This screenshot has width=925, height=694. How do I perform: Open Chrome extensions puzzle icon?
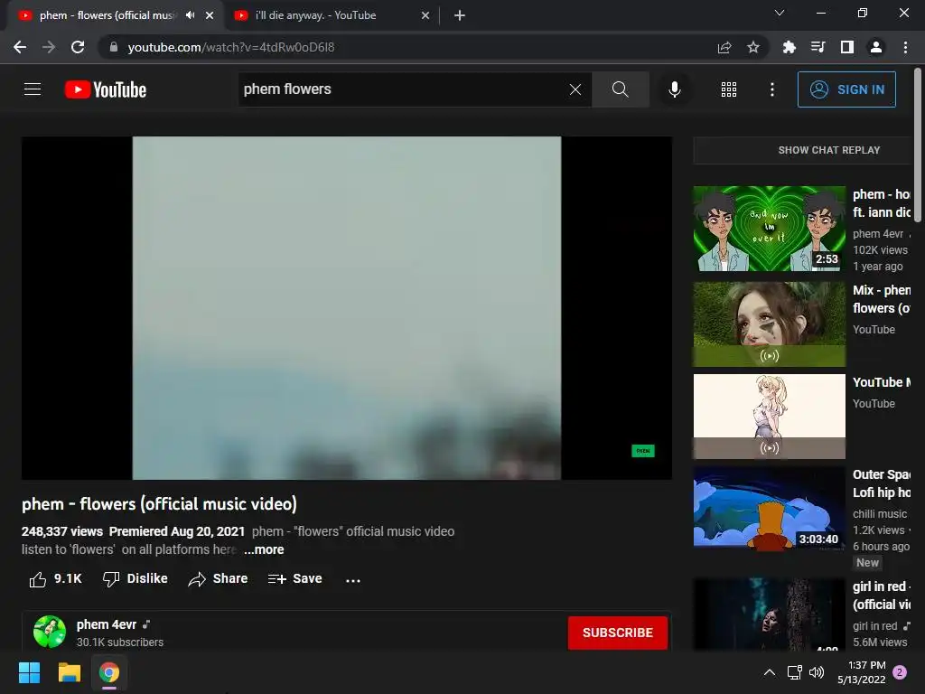[789, 47]
